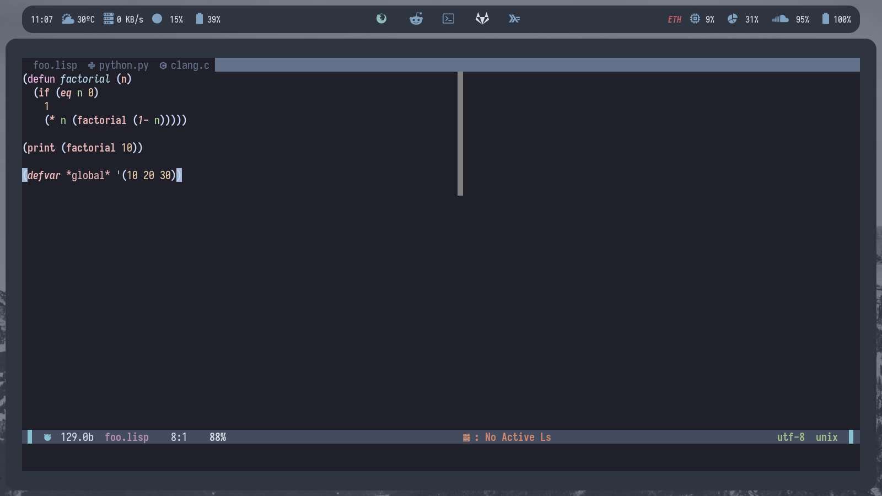Place cursor on print factorial 10 line

83,148
